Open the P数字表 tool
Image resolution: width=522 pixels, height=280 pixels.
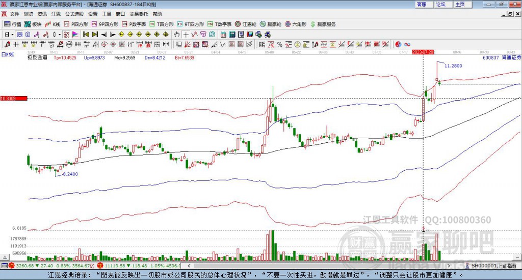(x=134, y=24)
